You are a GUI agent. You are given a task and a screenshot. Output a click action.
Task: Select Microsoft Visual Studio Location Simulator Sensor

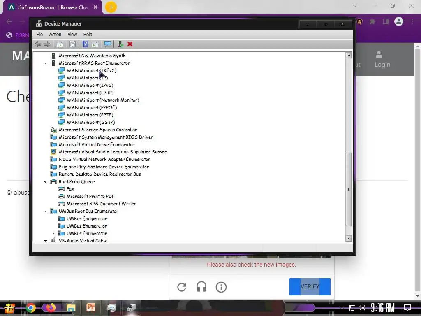[113, 152]
